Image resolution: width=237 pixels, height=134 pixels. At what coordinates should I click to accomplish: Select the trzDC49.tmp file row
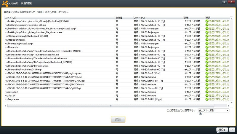point(117,70)
